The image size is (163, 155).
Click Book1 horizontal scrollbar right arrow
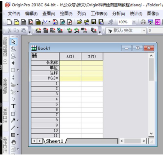tap(144, 141)
